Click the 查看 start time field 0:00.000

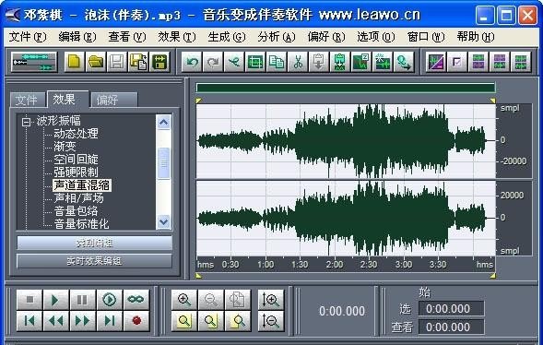point(451,327)
